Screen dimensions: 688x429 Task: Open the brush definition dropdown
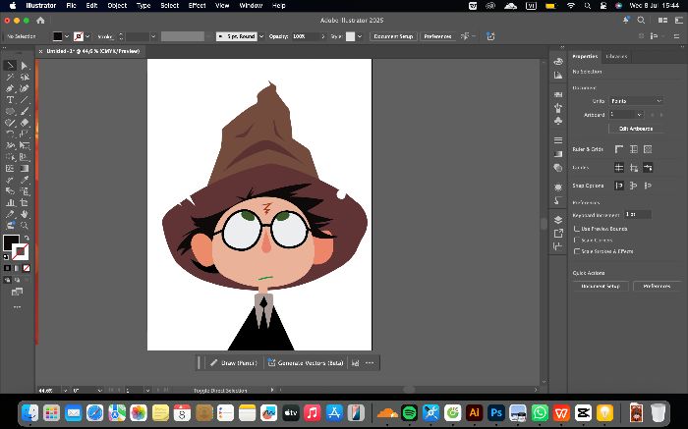(x=261, y=36)
